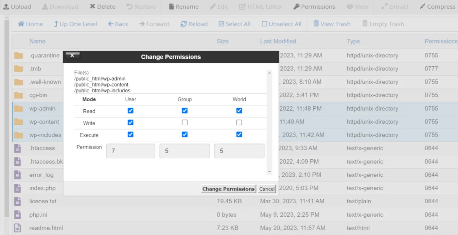Click the cgi-bin folder name
The image size is (458, 235).
coord(38,95)
